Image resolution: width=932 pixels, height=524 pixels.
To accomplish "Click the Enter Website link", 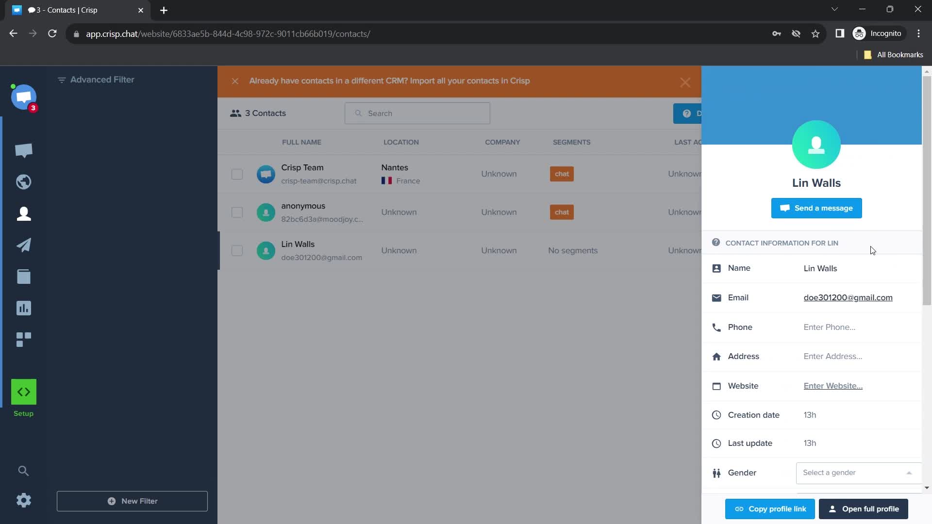I will [833, 386].
